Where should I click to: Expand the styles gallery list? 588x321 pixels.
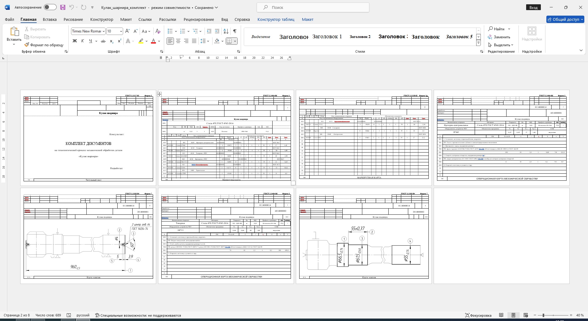[x=478, y=43]
